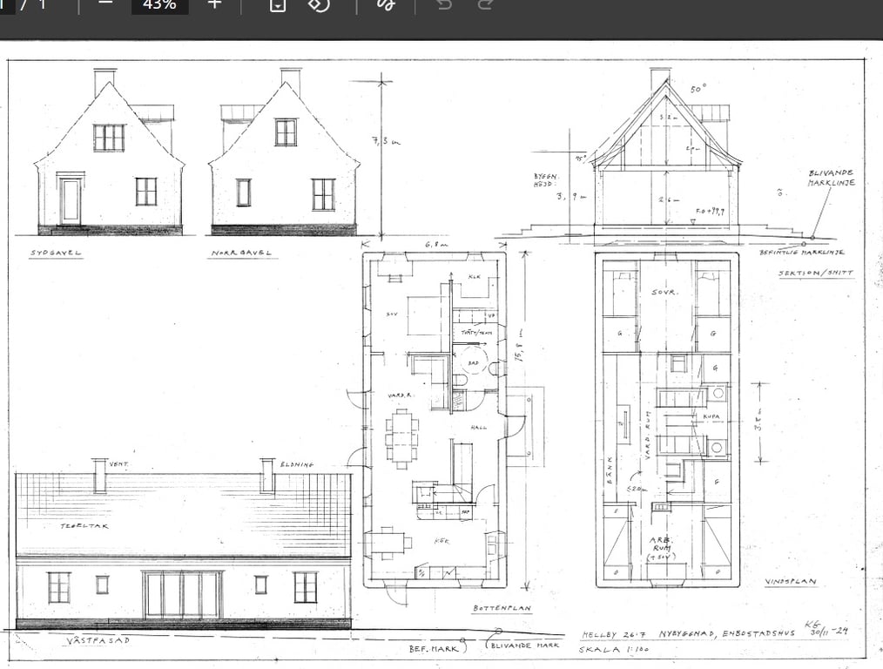Click the BLIVANDE MARKLINJE annotation
This screenshot has width=883, height=669.
[x=832, y=178]
